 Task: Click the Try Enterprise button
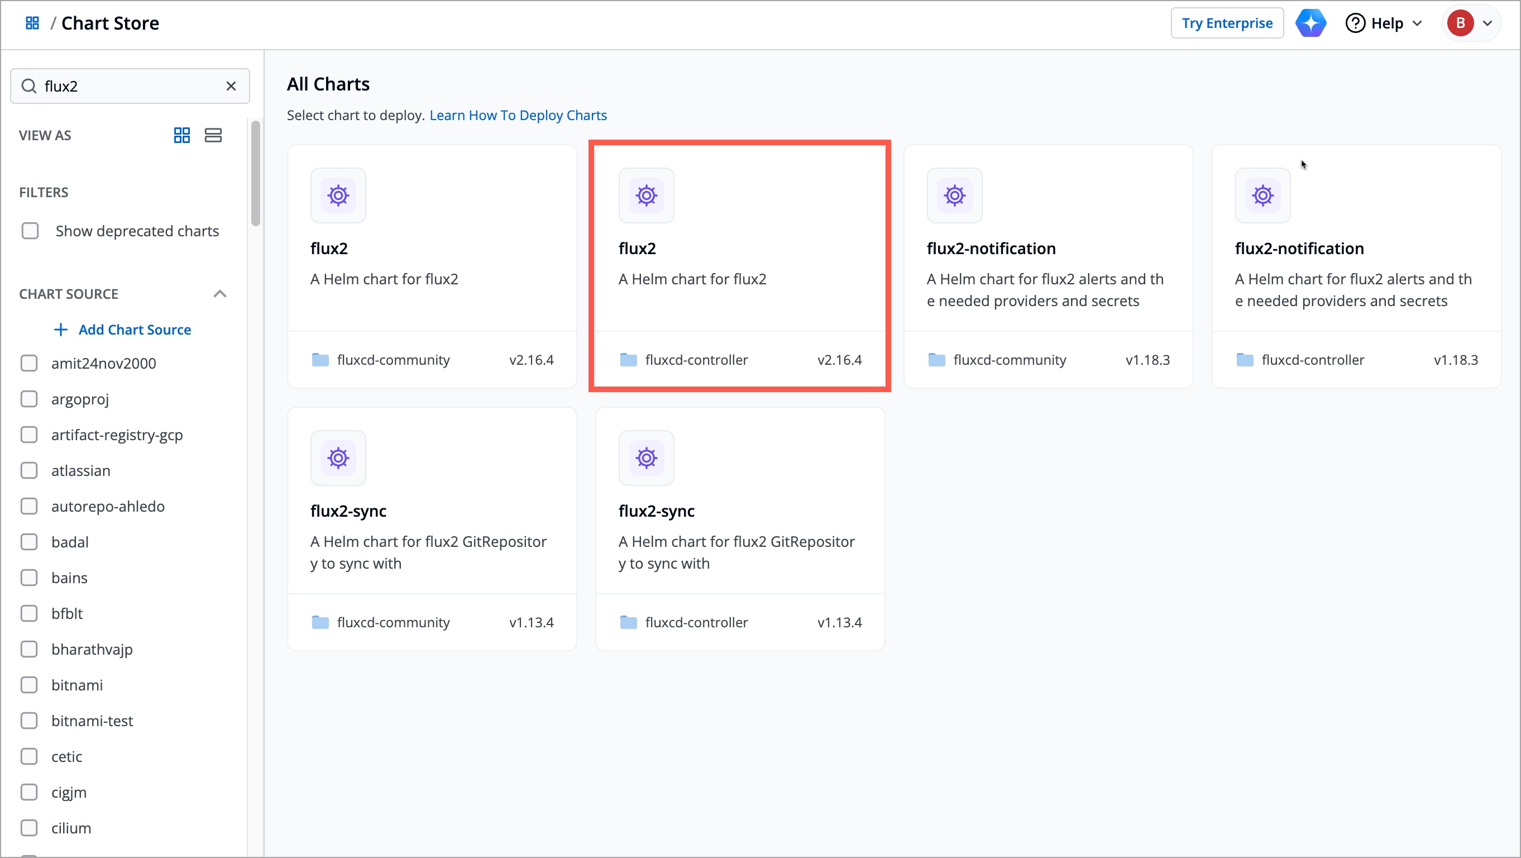[1226, 23]
